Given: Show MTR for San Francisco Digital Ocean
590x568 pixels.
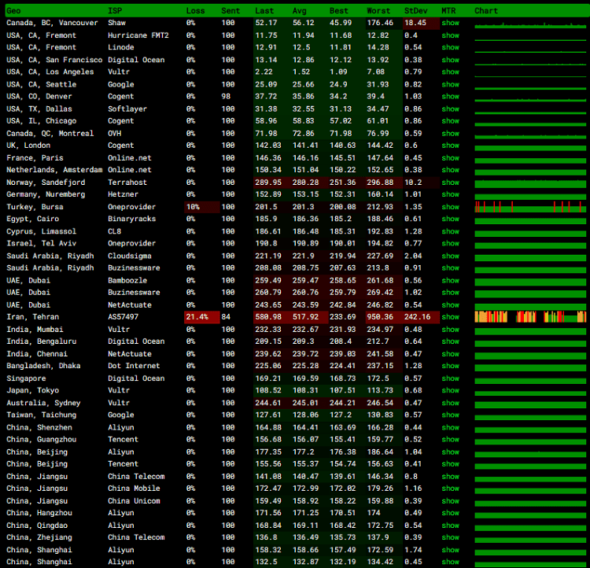Looking at the screenshot, I should coord(451,60).
